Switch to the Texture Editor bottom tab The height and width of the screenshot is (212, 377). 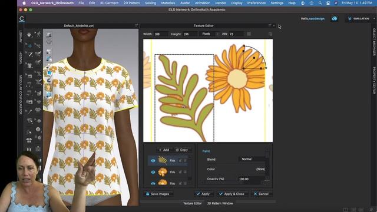[x=193, y=203]
